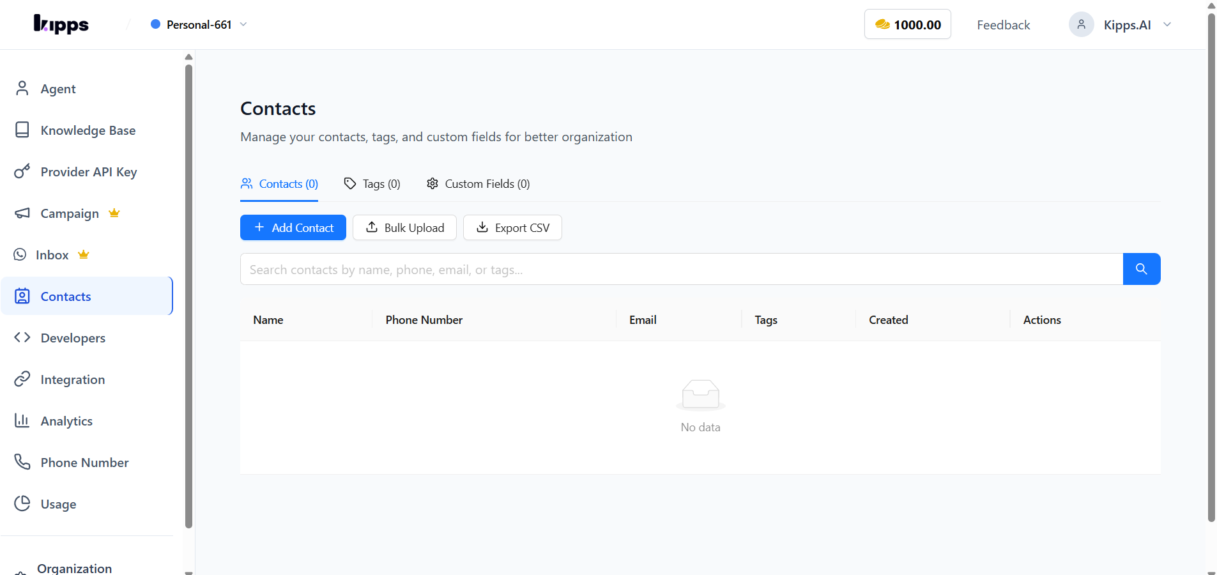Click the Add Contact button
This screenshot has width=1217, height=575.
click(293, 227)
